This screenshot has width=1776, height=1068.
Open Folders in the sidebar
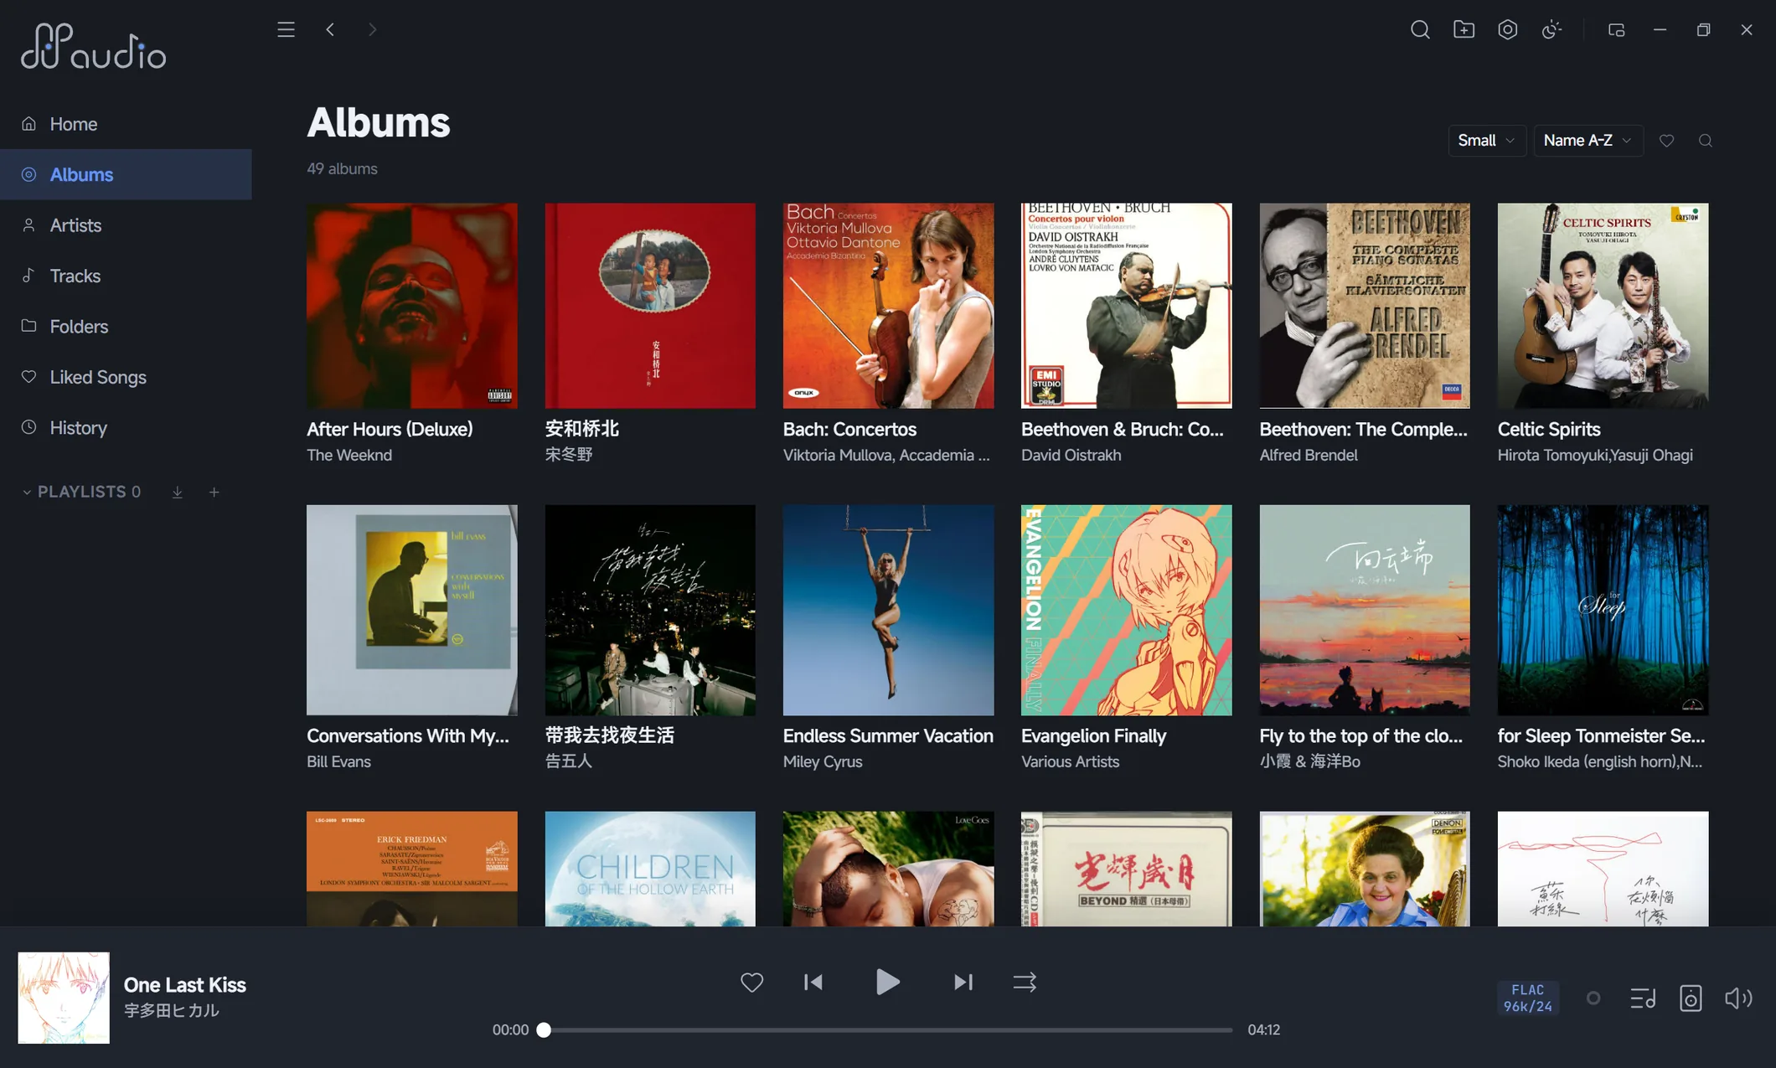tap(126, 327)
